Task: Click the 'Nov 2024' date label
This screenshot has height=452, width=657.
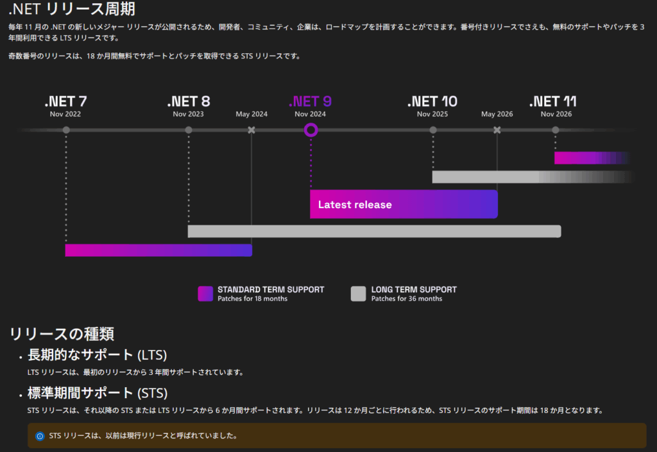Action: pos(310,114)
